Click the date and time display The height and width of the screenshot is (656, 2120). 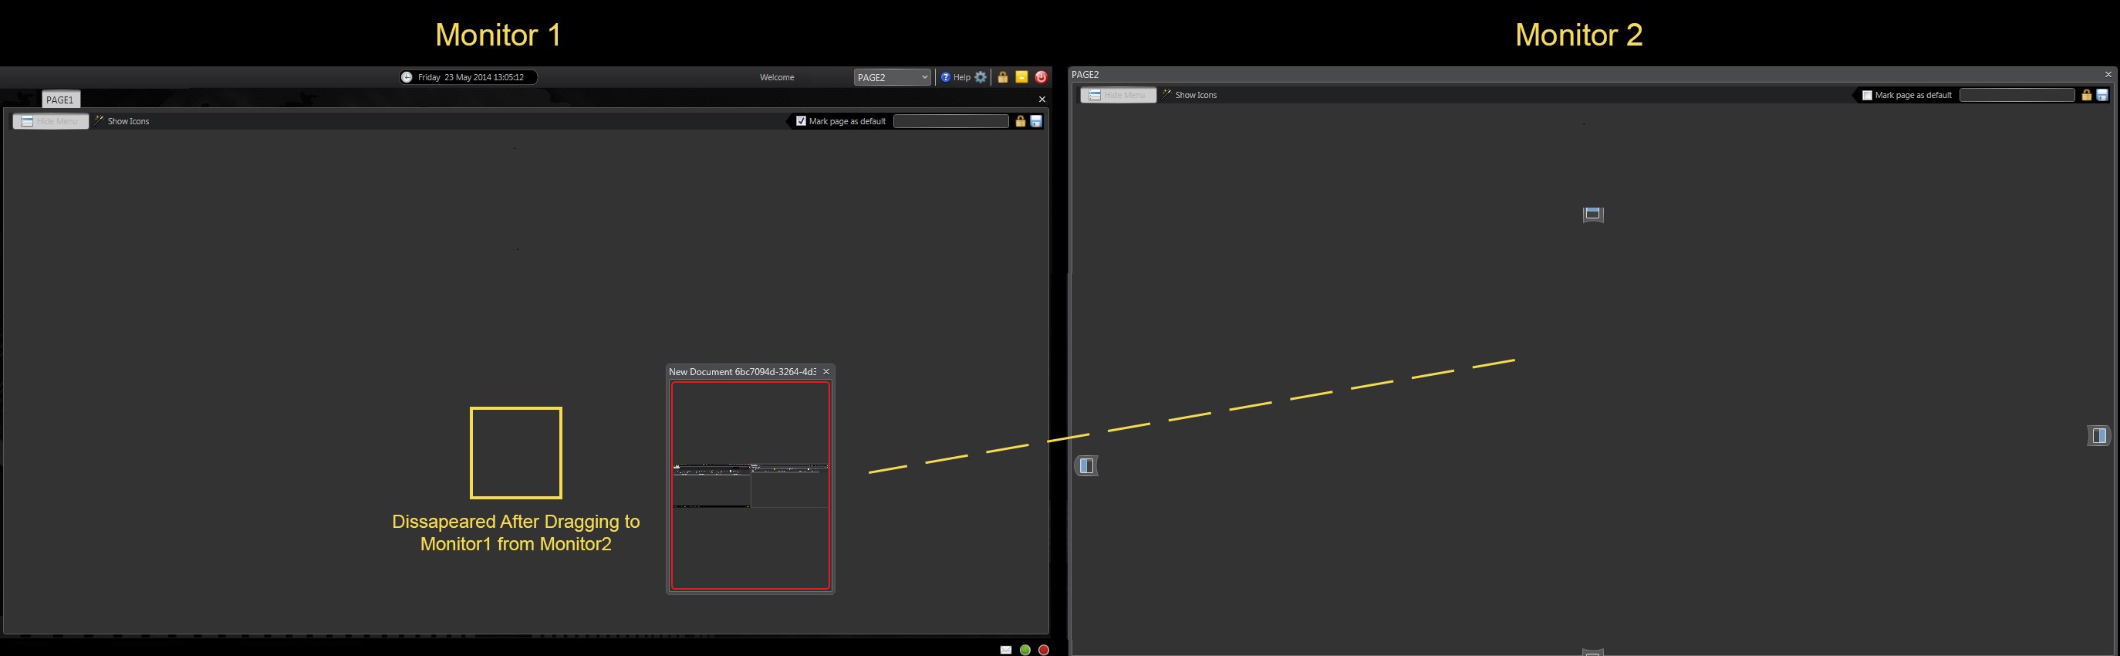(471, 77)
